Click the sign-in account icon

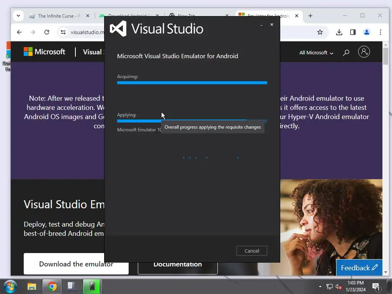(364, 52)
